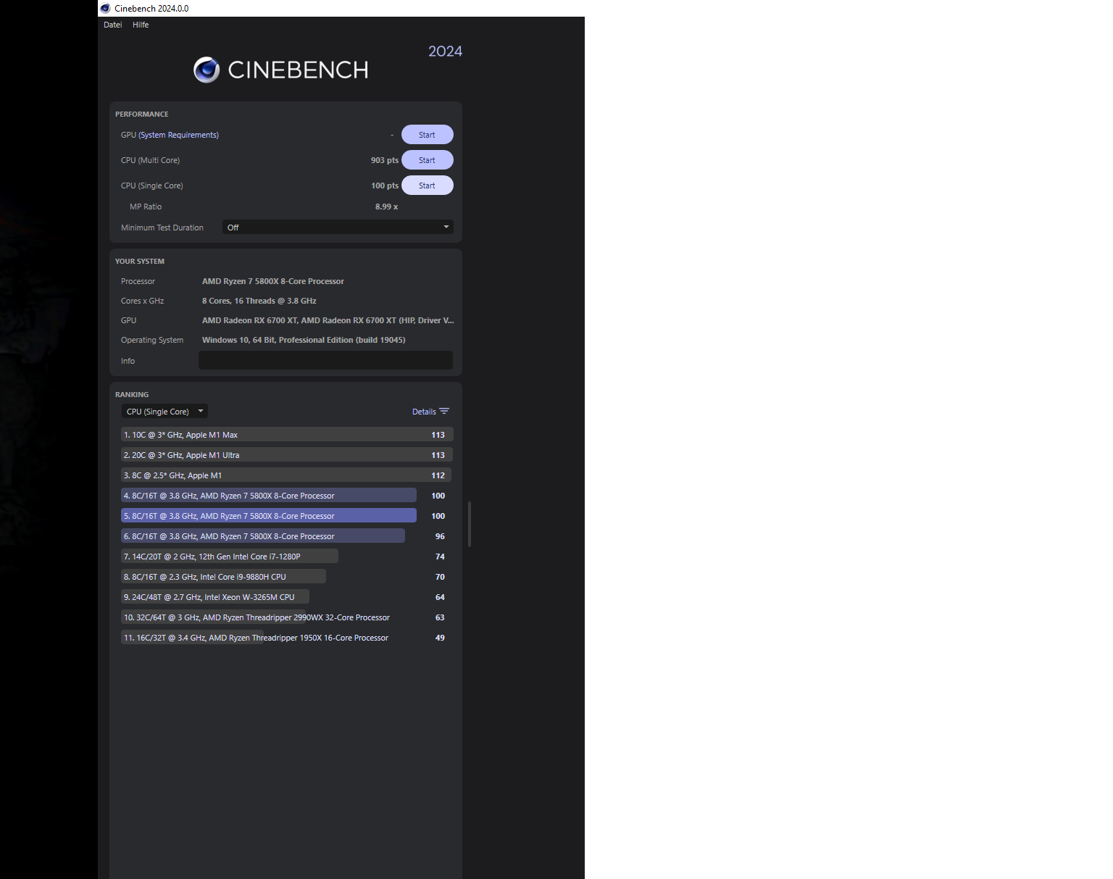This screenshot has height=879, width=1113.
Task: Click the Windows 10 operating system value
Action: click(x=304, y=340)
